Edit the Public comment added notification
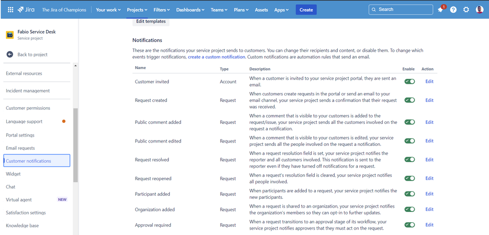Image resolution: width=489 pixels, height=235 pixels. [429, 122]
